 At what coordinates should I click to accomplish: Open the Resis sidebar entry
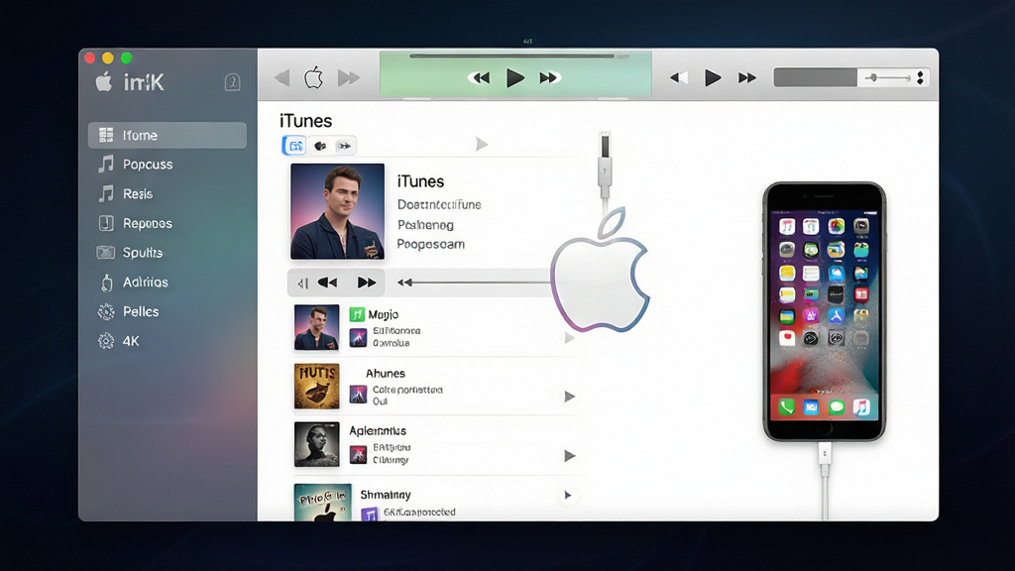(x=138, y=194)
